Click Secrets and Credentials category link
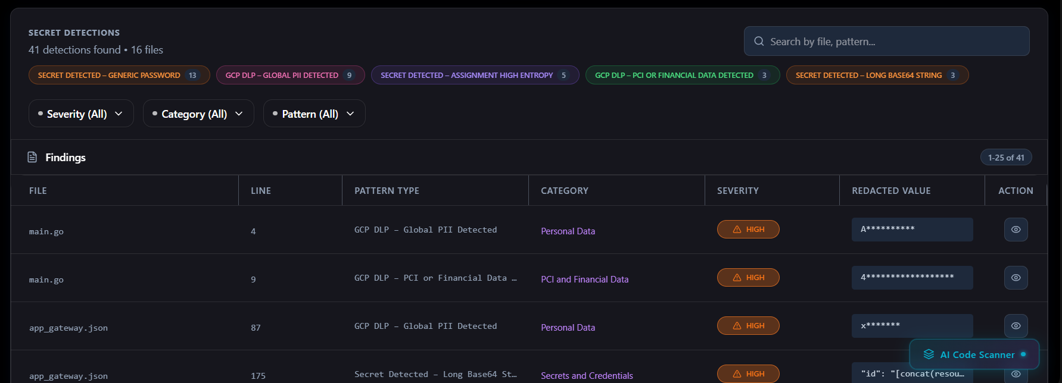This screenshot has width=1062, height=383. (x=587, y=376)
